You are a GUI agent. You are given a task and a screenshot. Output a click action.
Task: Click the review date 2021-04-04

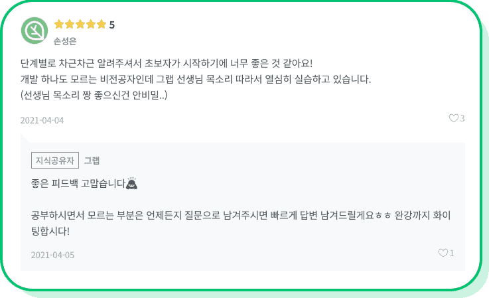coord(42,120)
